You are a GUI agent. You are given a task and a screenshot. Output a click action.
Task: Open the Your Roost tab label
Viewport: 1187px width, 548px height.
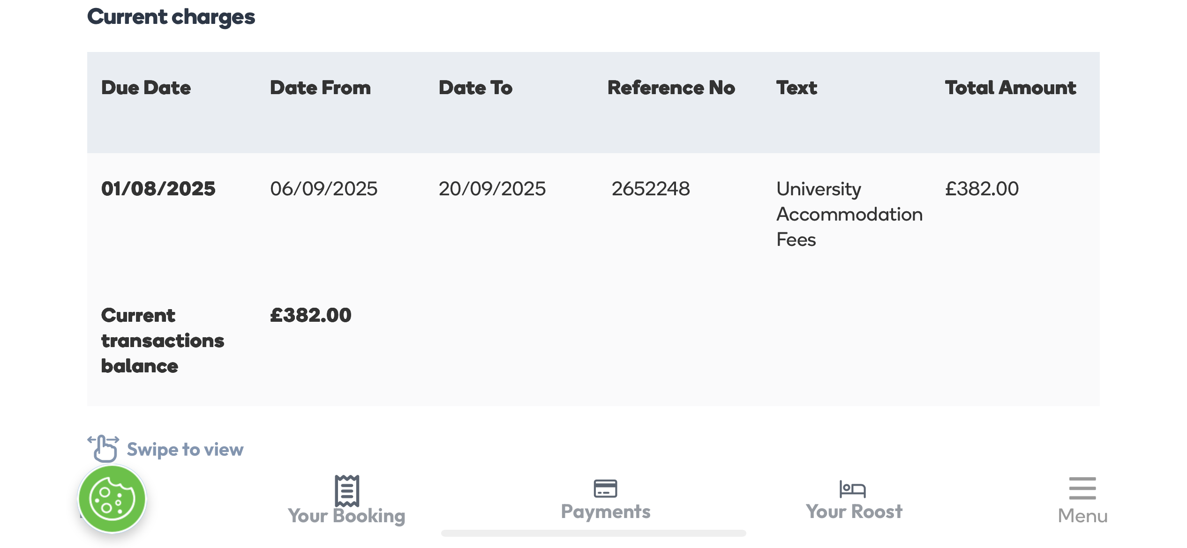click(854, 511)
